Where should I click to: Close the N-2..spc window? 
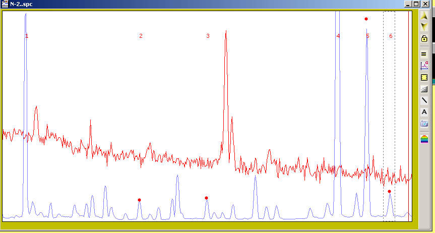point(425,4)
